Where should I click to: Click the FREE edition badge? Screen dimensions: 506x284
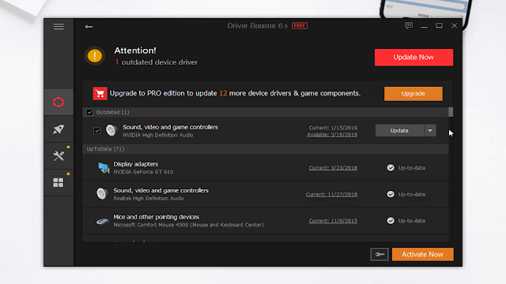tap(300, 26)
